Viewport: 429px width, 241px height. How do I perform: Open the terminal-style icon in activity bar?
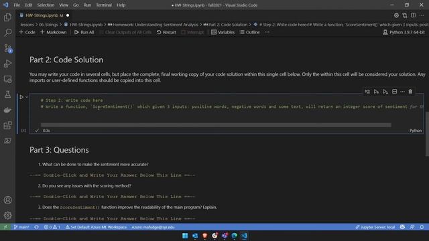(x=7, y=141)
